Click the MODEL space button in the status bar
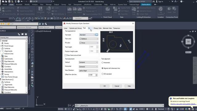This screenshot has height=111, width=197. pos(61,109)
